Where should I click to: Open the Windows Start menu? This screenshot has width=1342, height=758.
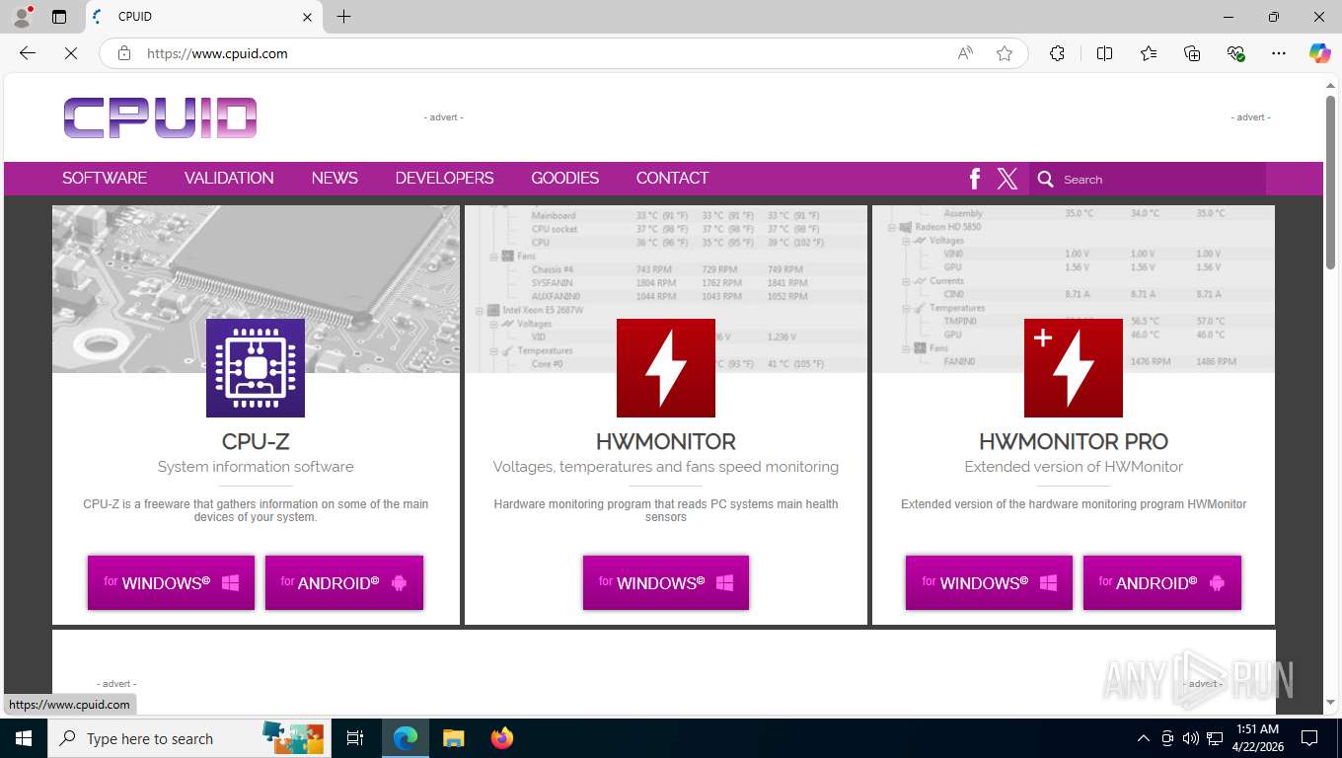click(x=23, y=738)
